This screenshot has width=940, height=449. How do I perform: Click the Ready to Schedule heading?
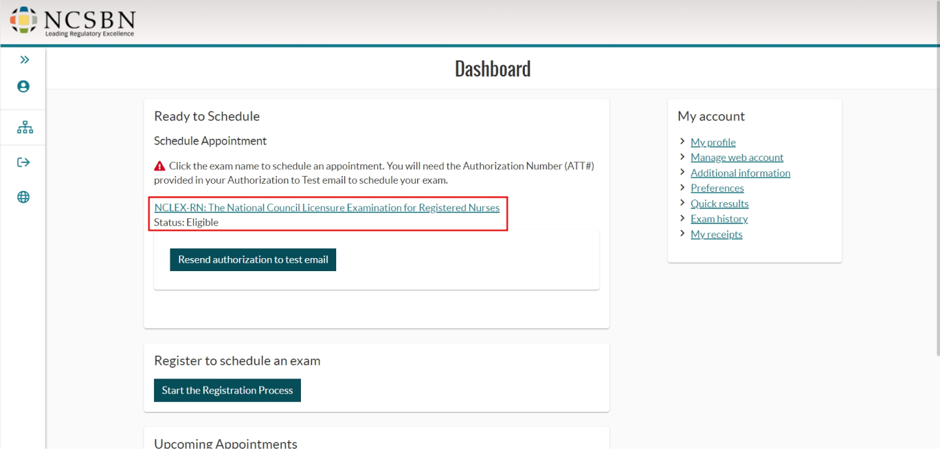[207, 117]
